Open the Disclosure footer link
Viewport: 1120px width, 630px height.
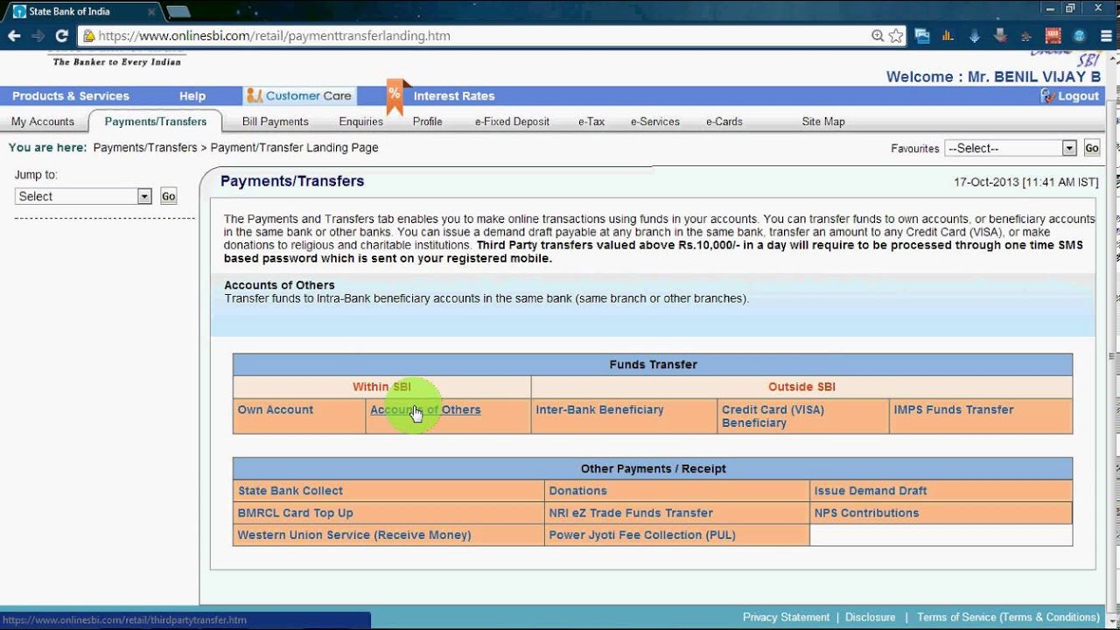pyautogui.click(x=871, y=617)
